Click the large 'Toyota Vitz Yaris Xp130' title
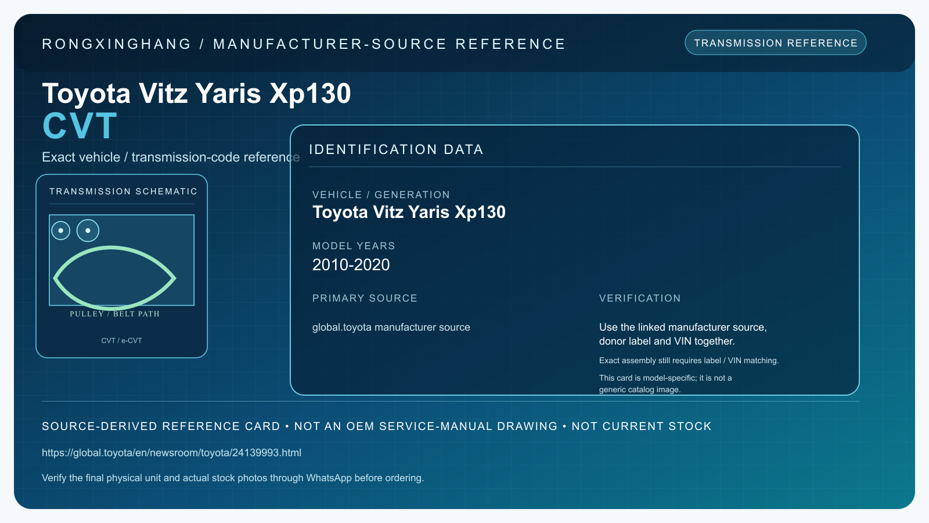 [197, 94]
